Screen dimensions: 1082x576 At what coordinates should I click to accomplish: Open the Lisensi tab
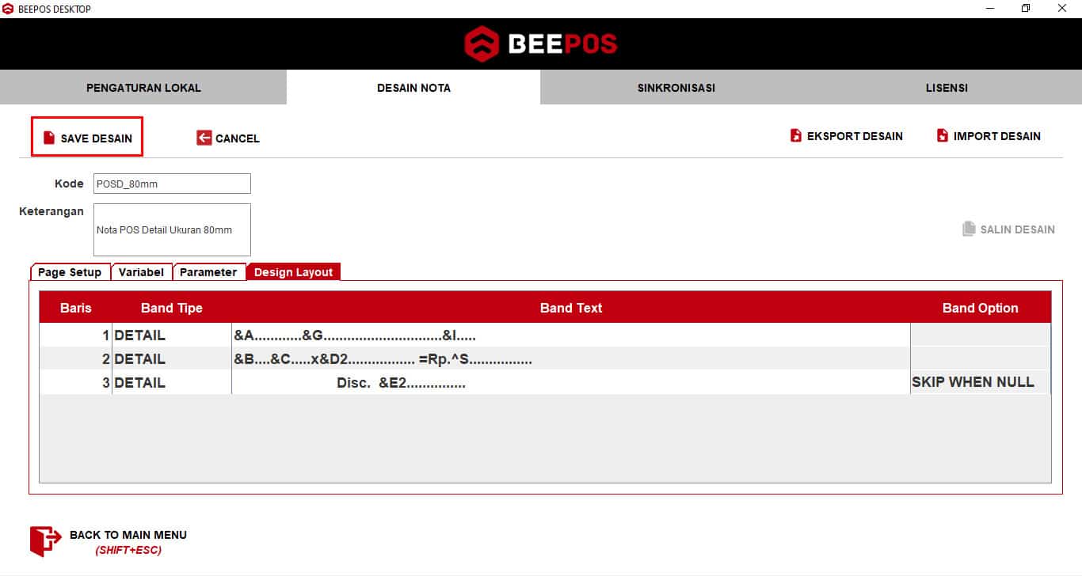click(x=947, y=88)
